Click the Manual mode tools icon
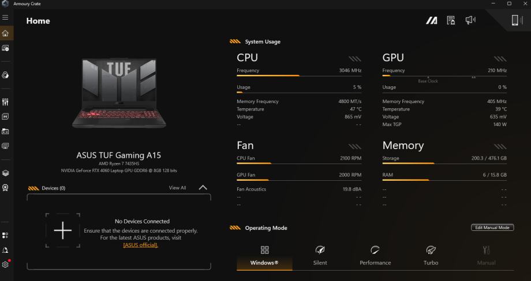 tap(487, 250)
